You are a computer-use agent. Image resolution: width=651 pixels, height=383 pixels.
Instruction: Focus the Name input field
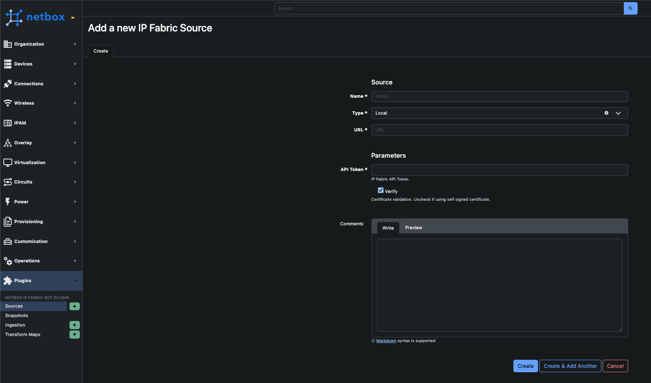pyautogui.click(x=500, y=97)
